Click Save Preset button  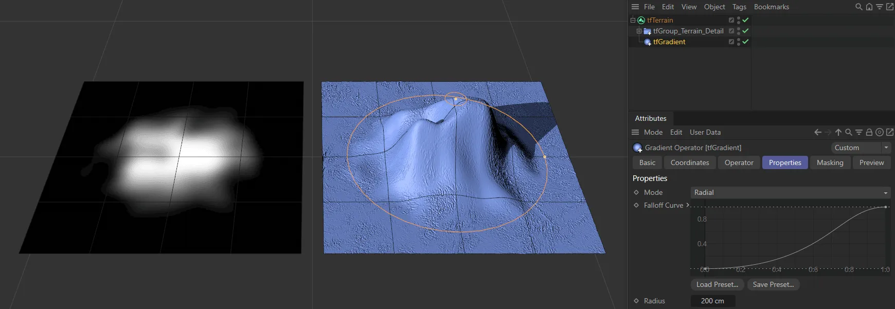click(773, 284)
